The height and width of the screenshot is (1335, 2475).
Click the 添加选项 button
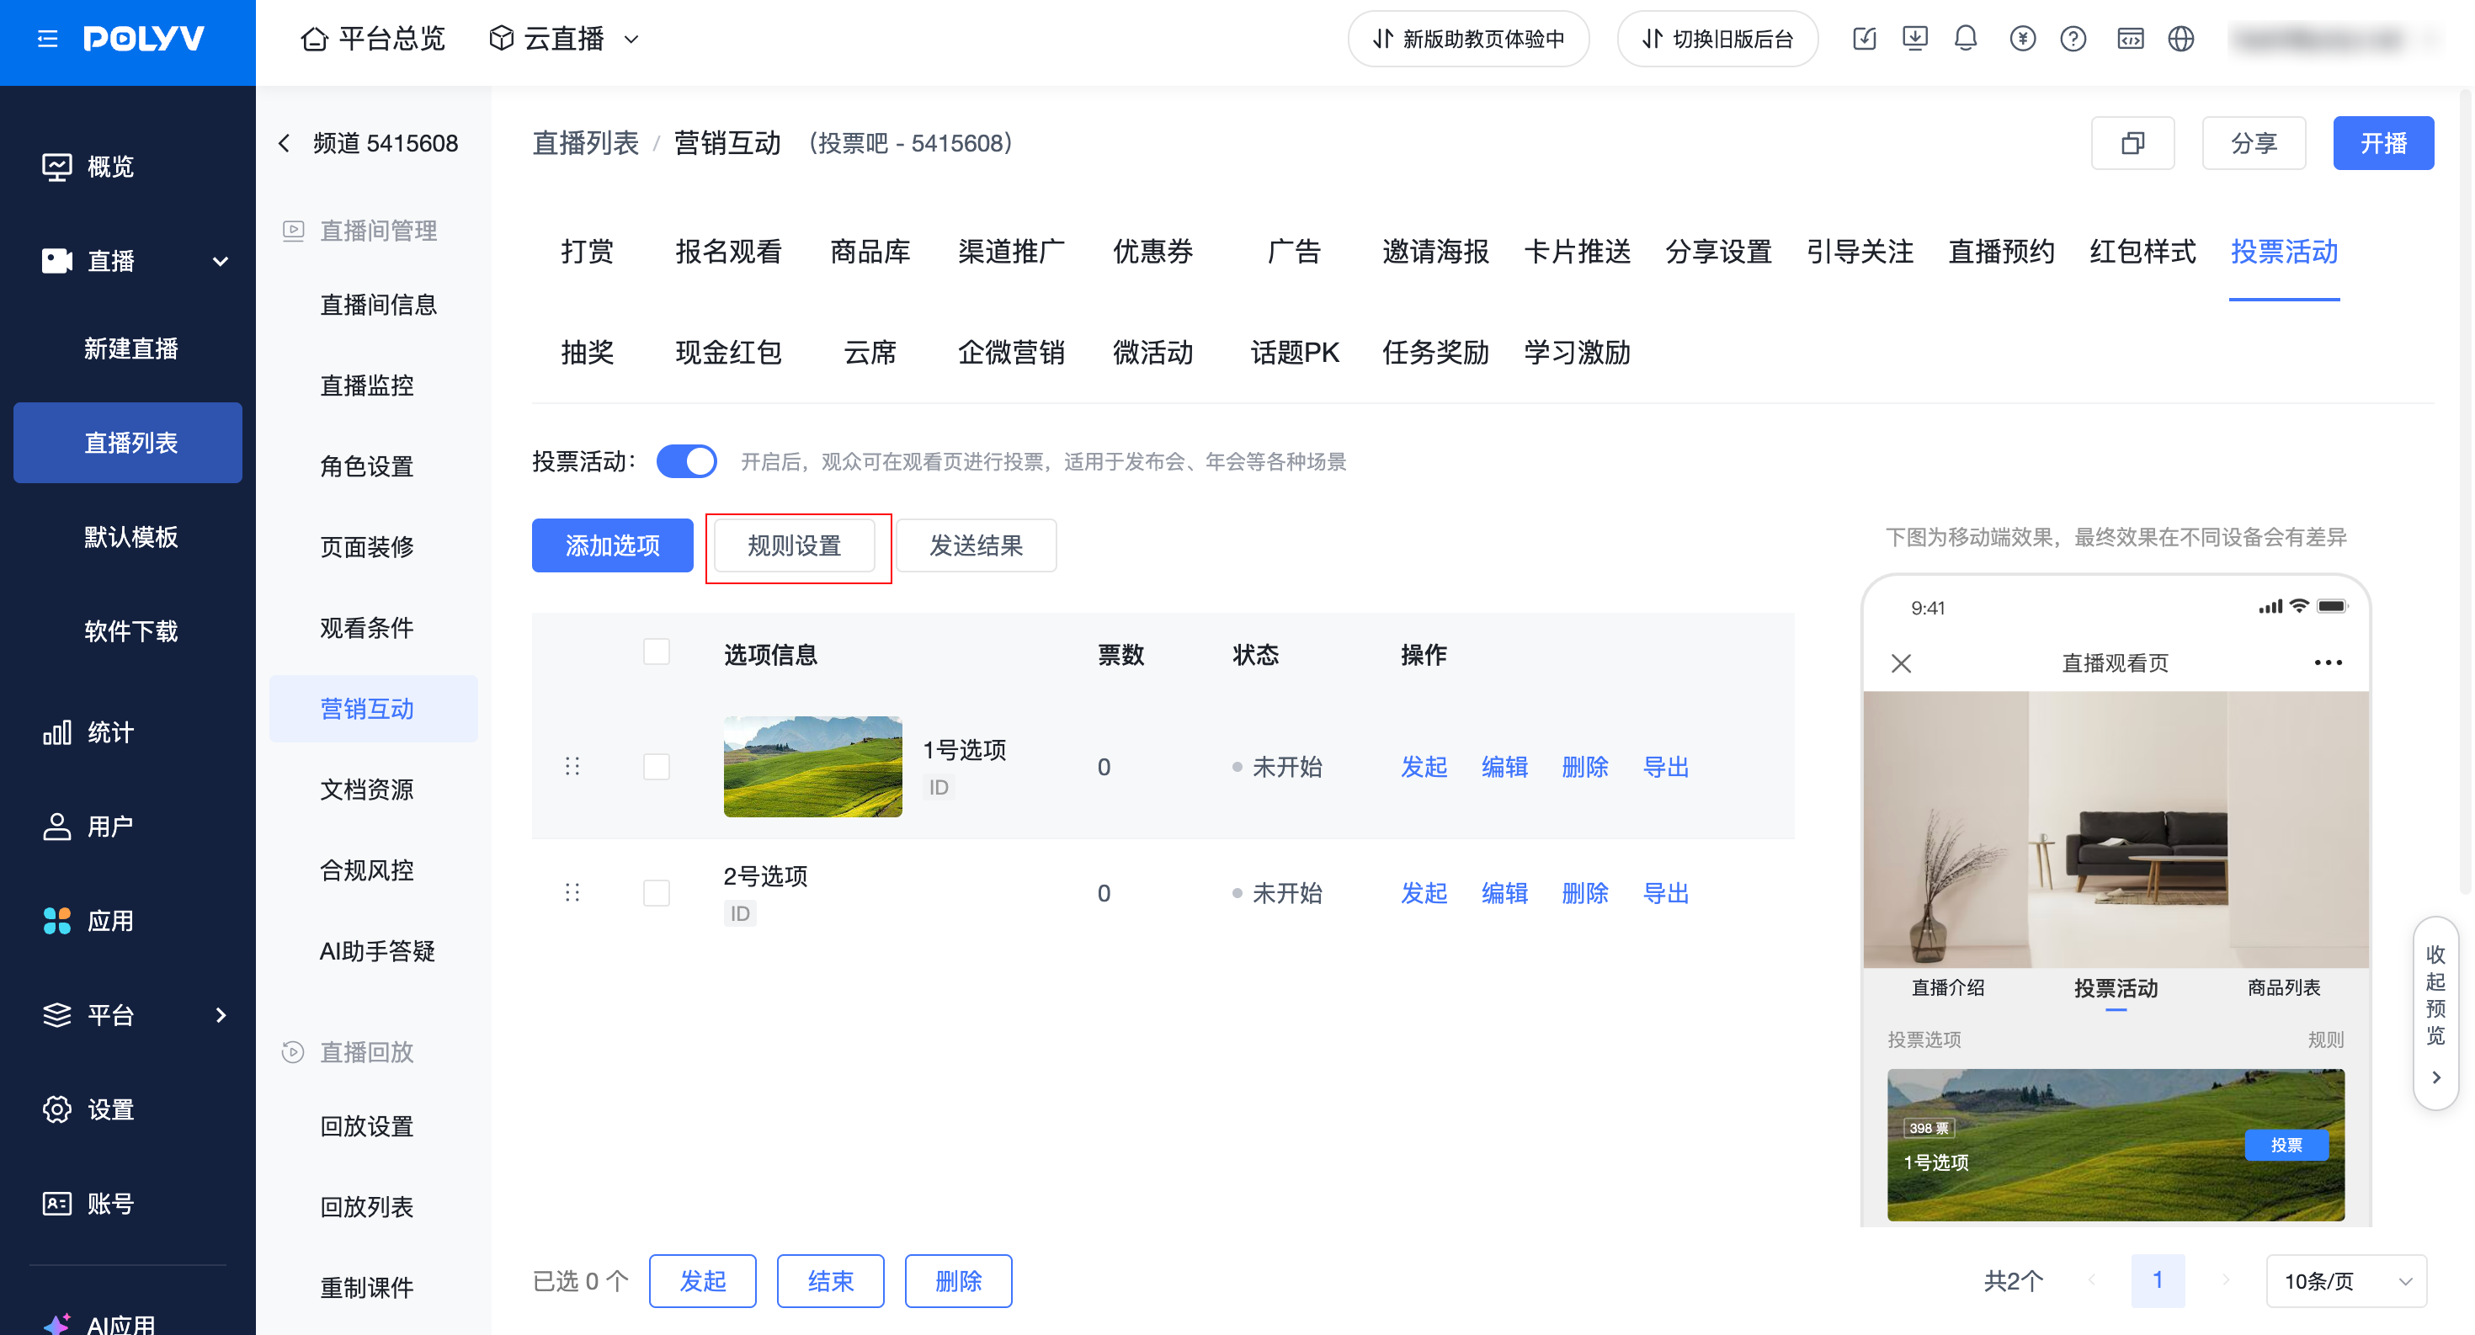612,545
